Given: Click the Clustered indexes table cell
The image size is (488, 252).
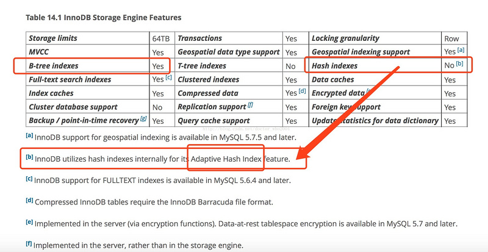Looking at the screenshot, I should point(208,80).
